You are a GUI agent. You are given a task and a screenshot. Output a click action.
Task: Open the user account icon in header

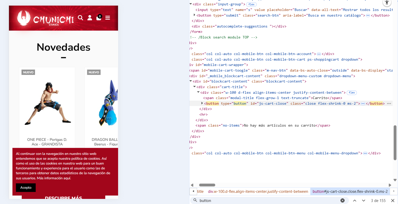[x=90, y=18]
